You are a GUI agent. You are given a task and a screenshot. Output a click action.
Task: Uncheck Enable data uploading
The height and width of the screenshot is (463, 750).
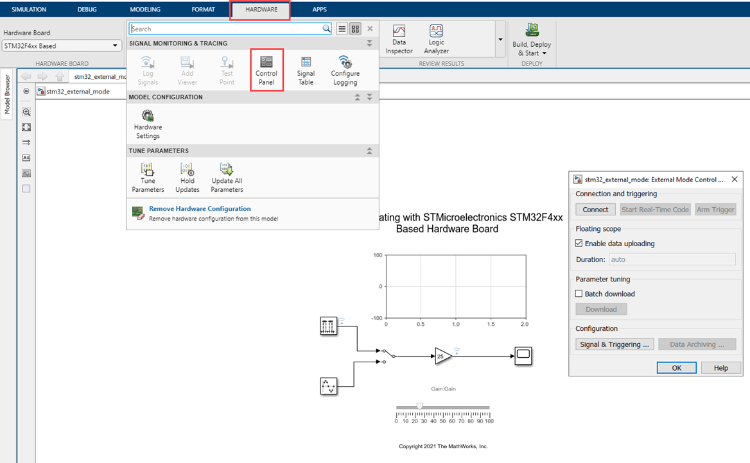click(x=579, y=244)
